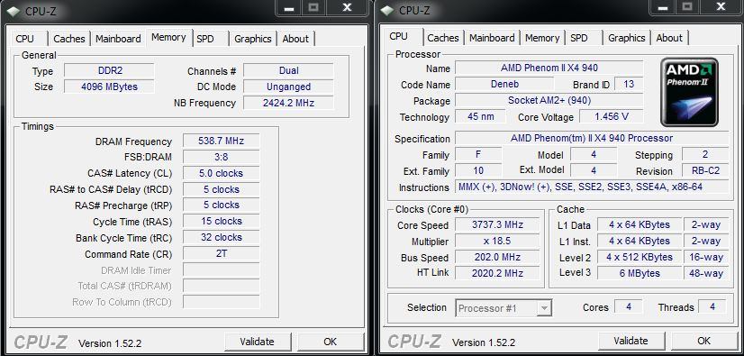Click the Level 3 6 MBytes value
This screenshot has width=744, height=356.
640,273
